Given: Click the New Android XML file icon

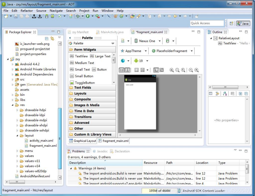Looking at the screenshot, I should point(71,16).
